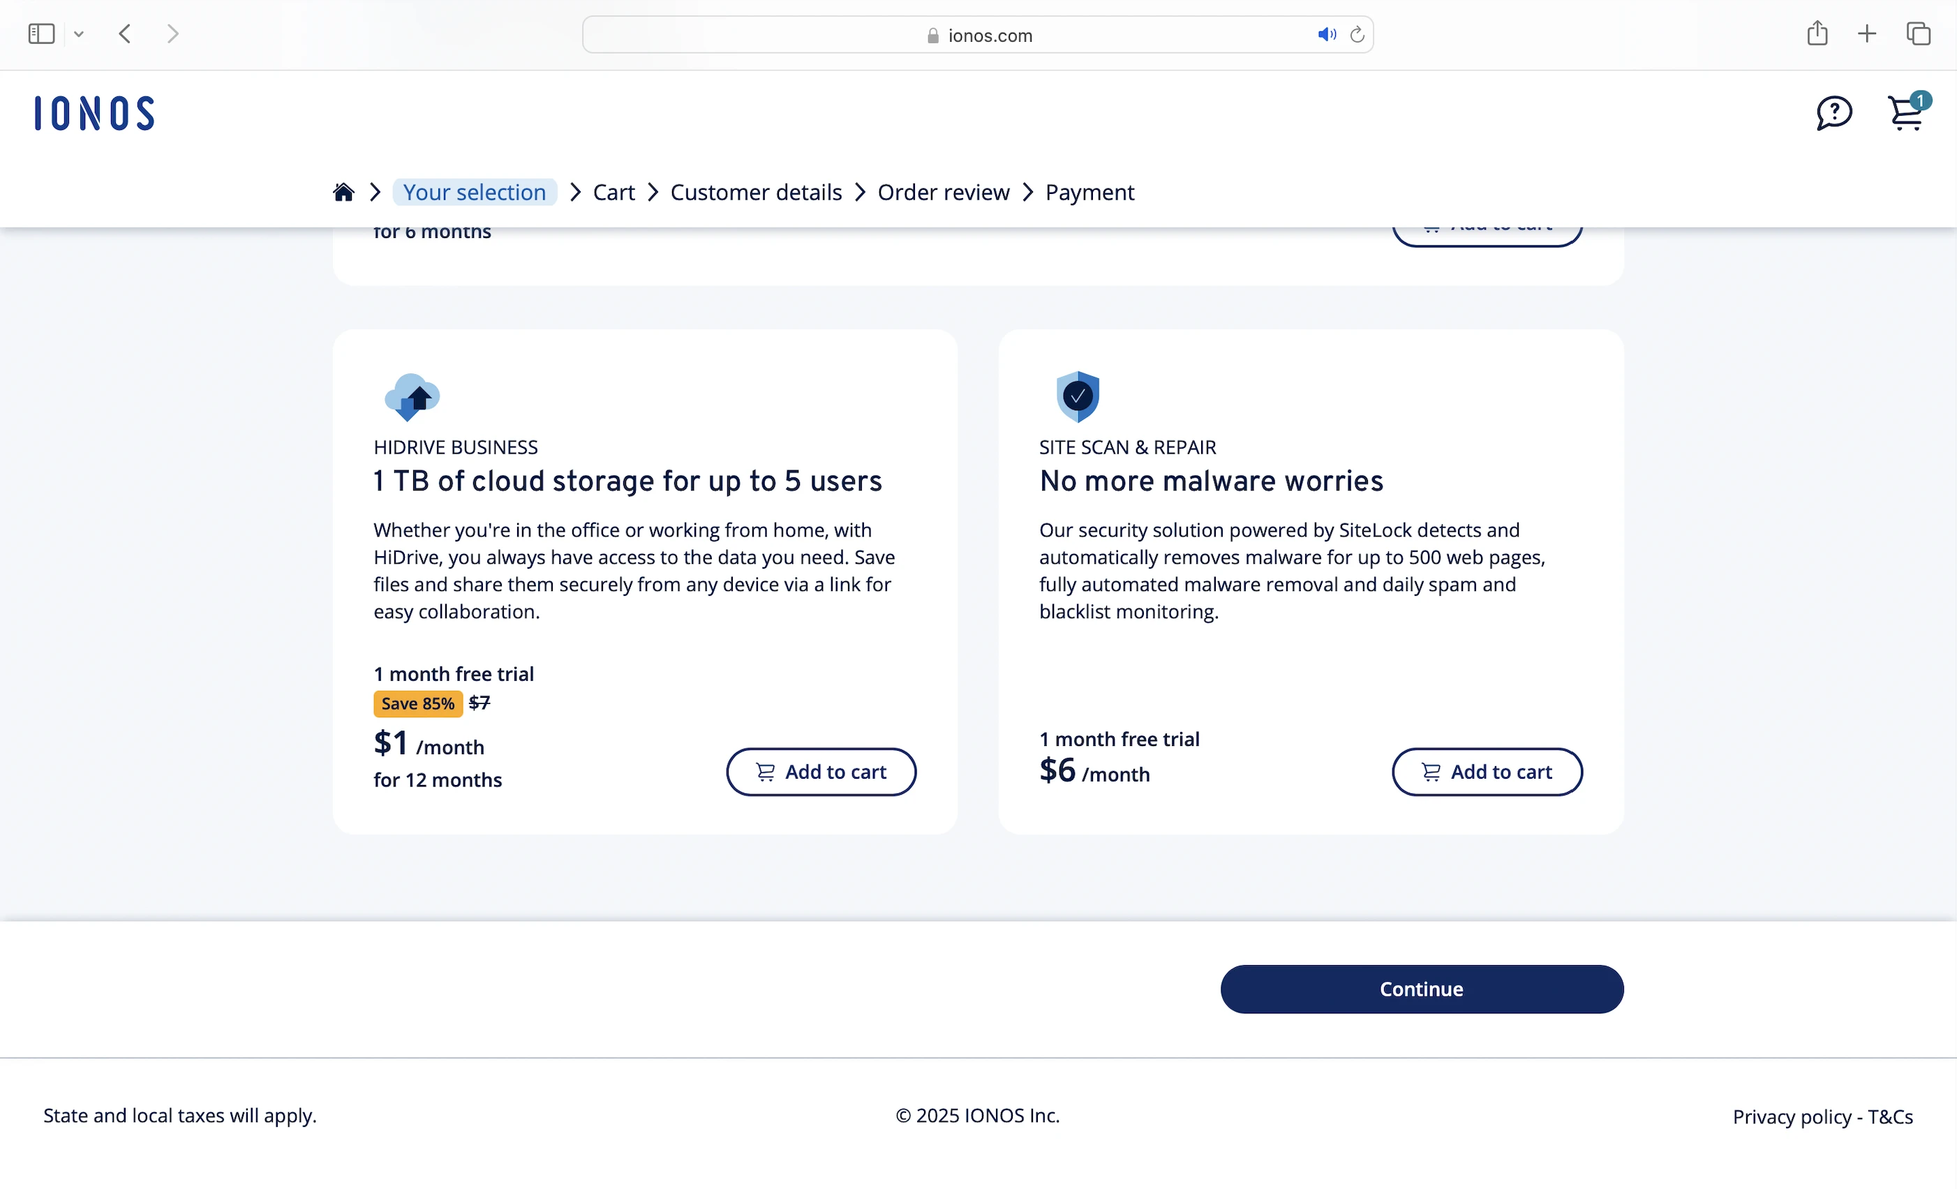Open the Privacy policy link
This screenshot has width=1957, height=1189.
click(x=1791, y=1116)
